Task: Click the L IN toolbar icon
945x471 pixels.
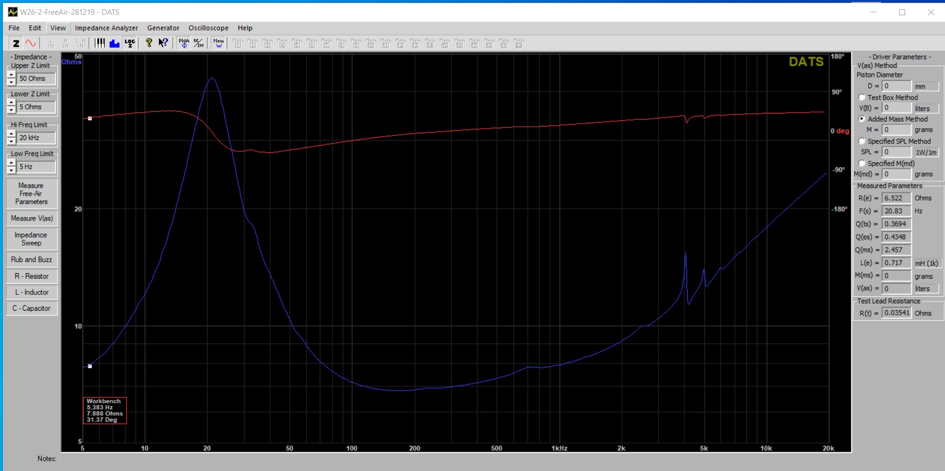Action: click(51, 43)
